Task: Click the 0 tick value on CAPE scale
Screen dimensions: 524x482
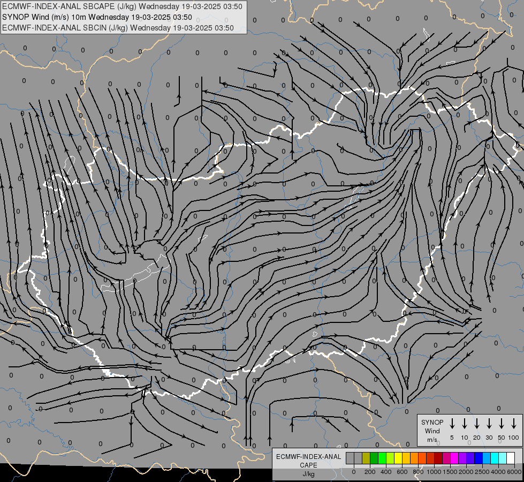Action: pos(354,472)
